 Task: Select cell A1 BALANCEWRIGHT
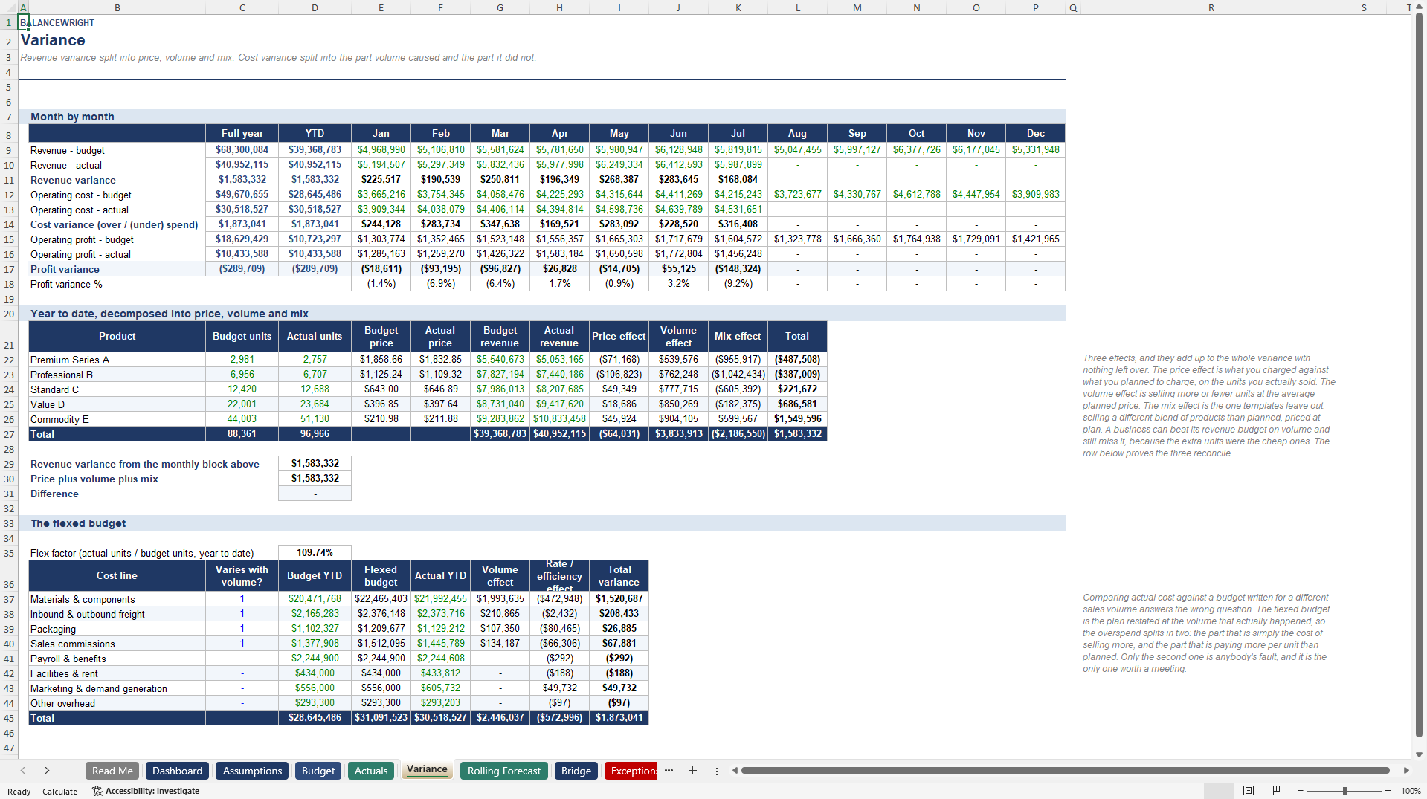pos(24,22)
